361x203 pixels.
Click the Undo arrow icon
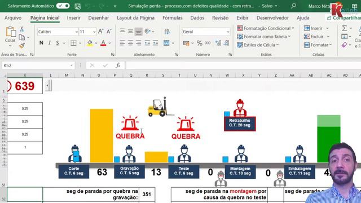88,6
